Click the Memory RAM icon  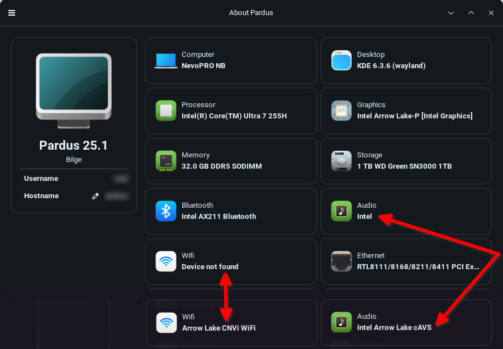click(166, 161)
